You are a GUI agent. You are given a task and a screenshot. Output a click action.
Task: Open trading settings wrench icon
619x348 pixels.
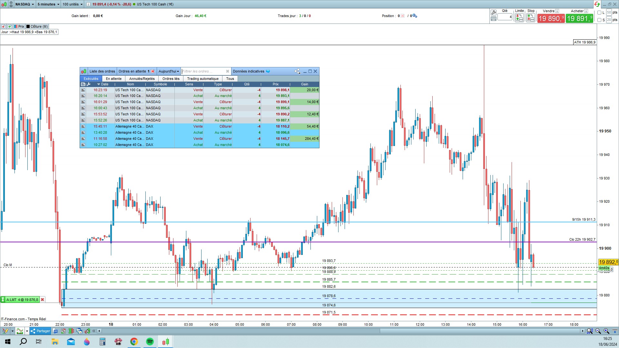coord(493,13)
